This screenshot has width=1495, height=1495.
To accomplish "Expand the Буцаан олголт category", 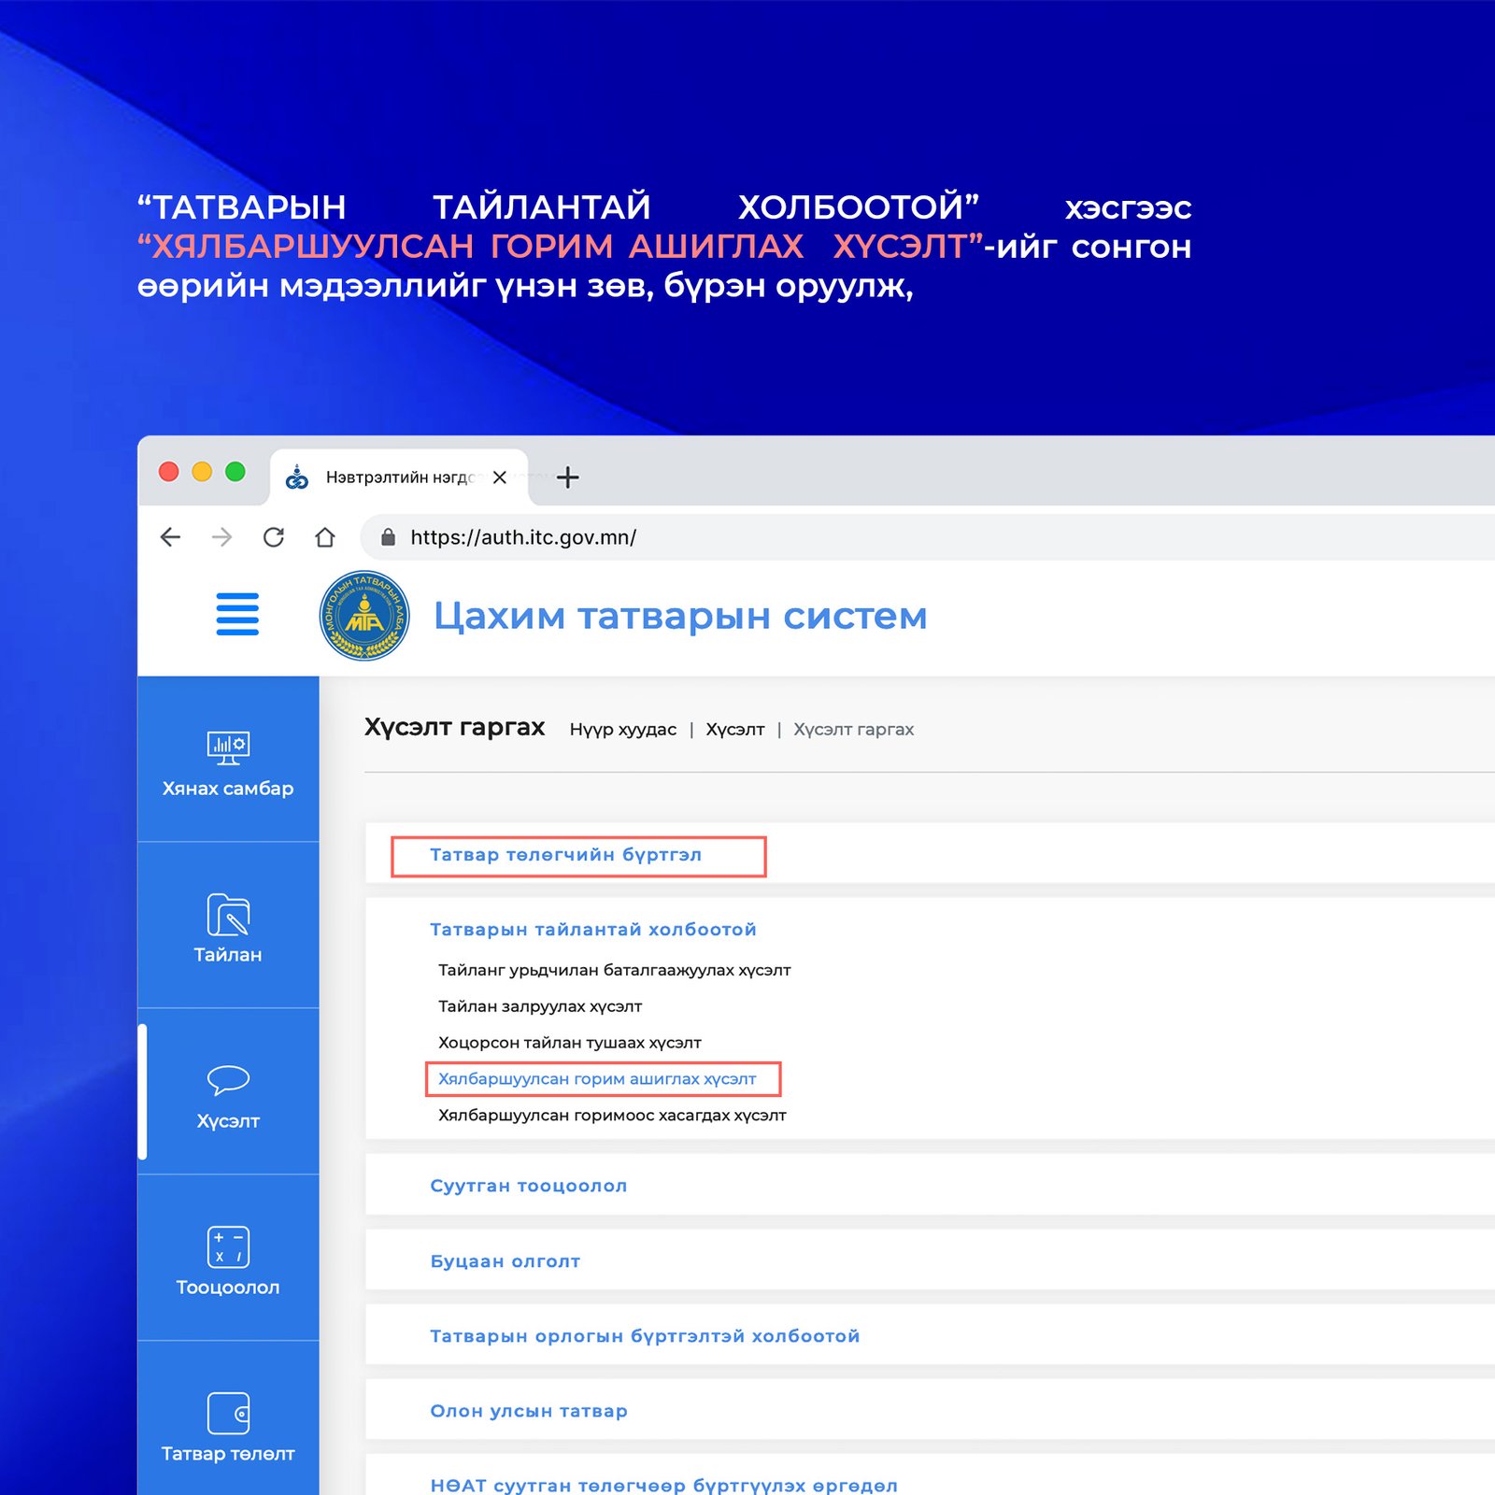I will tap(505, 1260).
